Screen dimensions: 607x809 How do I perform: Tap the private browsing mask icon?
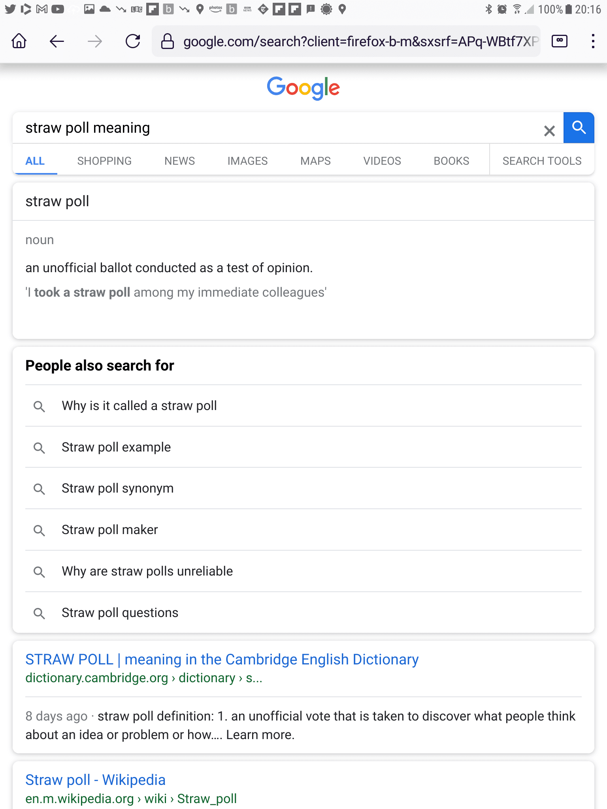coord(560,41)
